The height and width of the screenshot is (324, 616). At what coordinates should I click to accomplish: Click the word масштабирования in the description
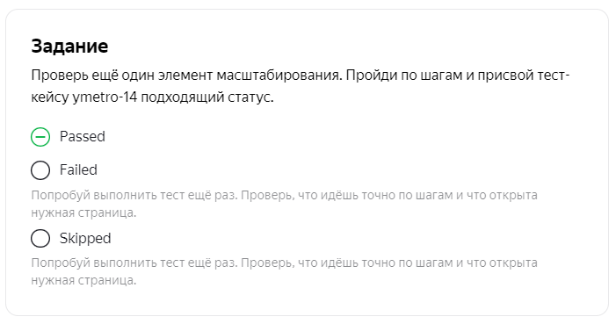[x=279, y=75]
